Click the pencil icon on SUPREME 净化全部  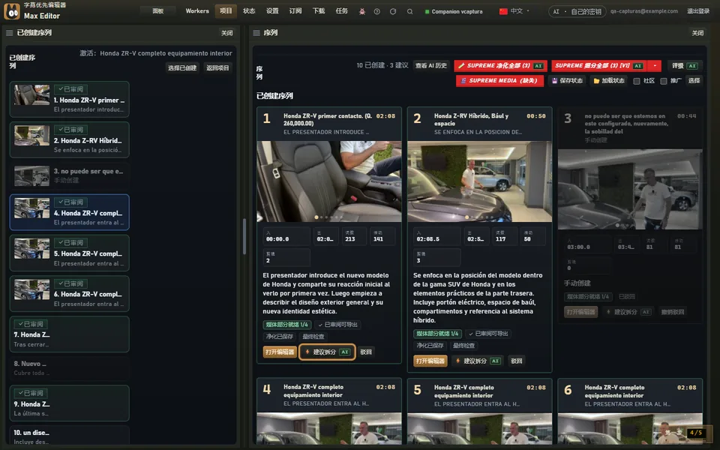[x=461, y=66]
